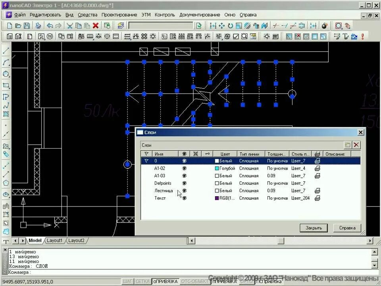381x286 pixels.
Task: Select the Move tool with four arrows
Action: pos(221,25)
